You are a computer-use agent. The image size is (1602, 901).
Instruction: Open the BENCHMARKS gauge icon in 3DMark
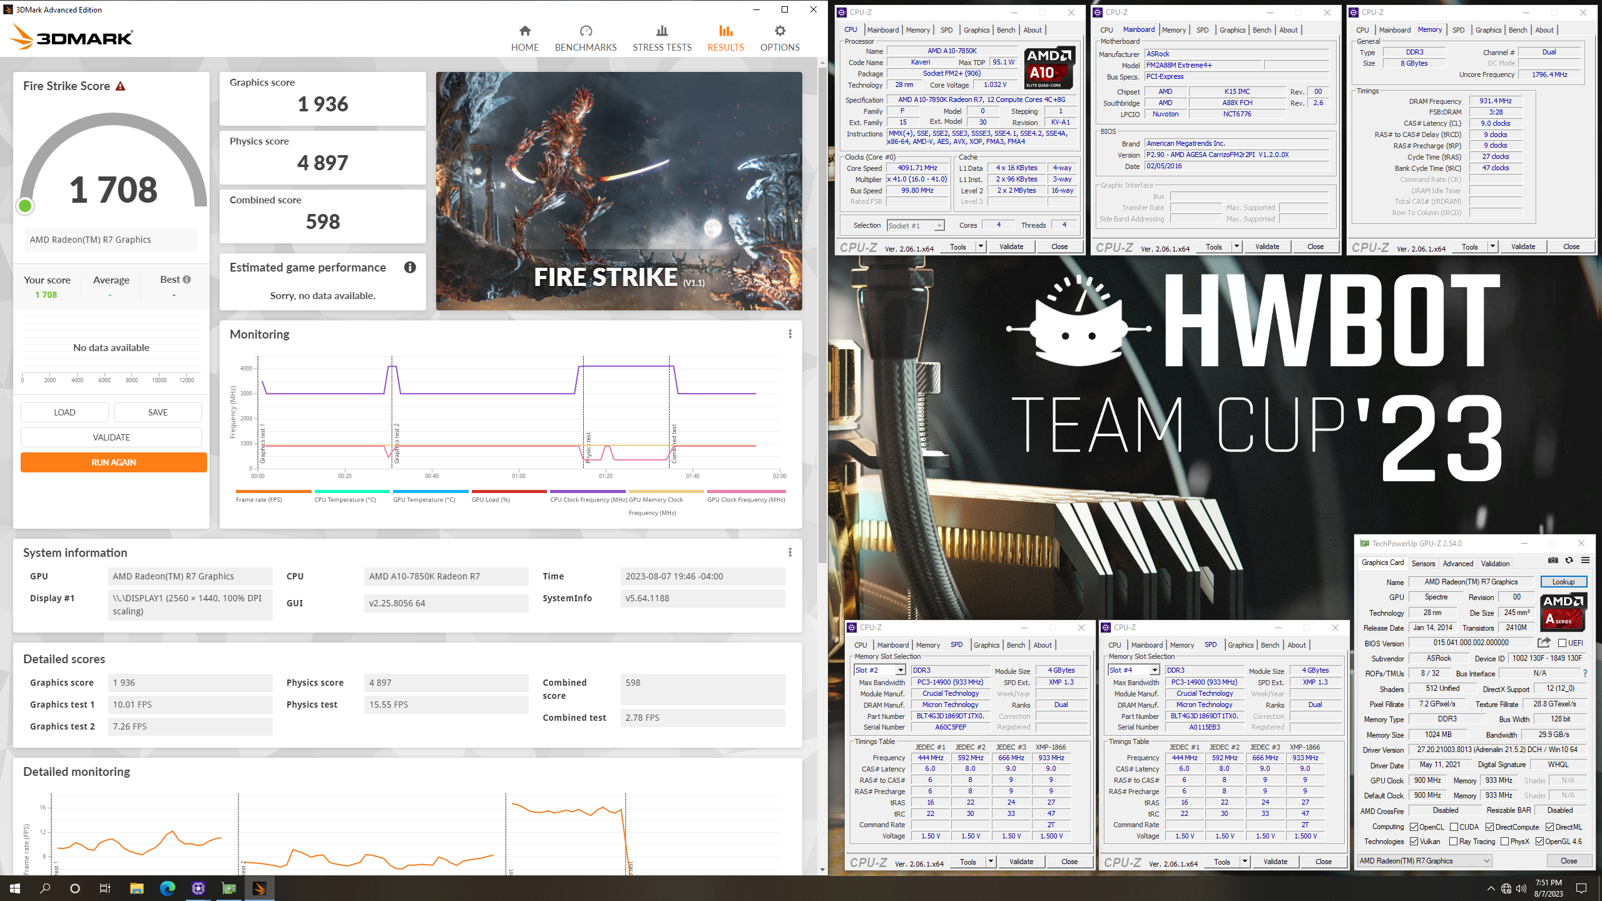586,31
